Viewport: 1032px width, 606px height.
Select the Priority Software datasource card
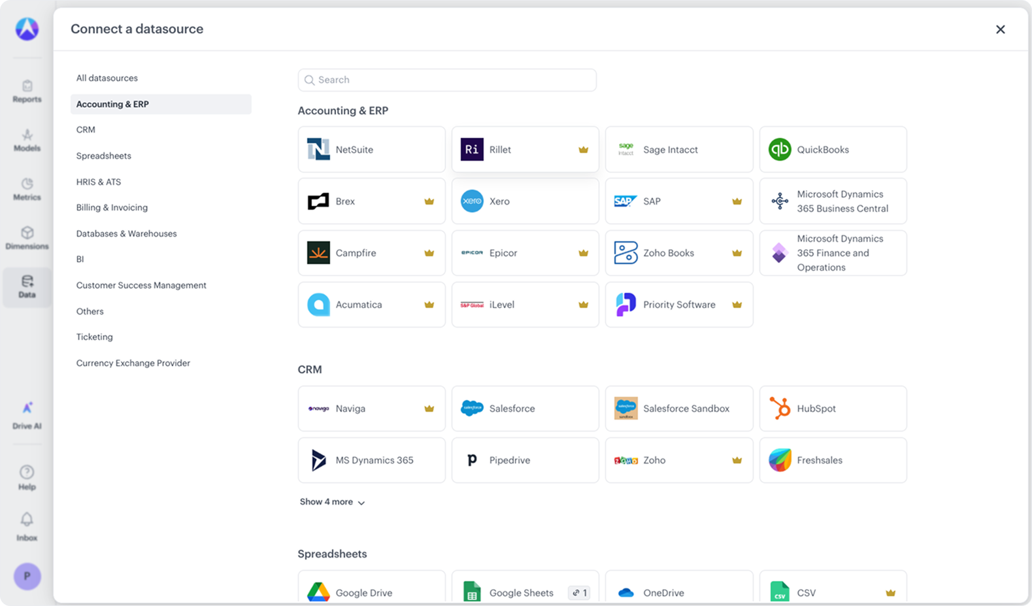[x=679, y=305]
